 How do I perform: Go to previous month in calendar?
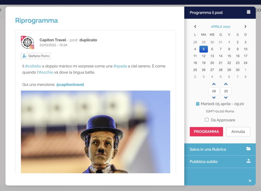pyautogui.click(x=195, y=27)
